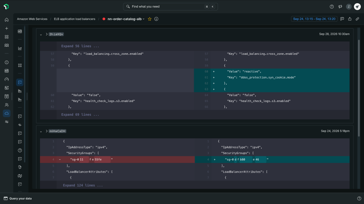Click the main content vertical scrollbar
The height and width of the screenshot is (204, 364).
point(358,88)
